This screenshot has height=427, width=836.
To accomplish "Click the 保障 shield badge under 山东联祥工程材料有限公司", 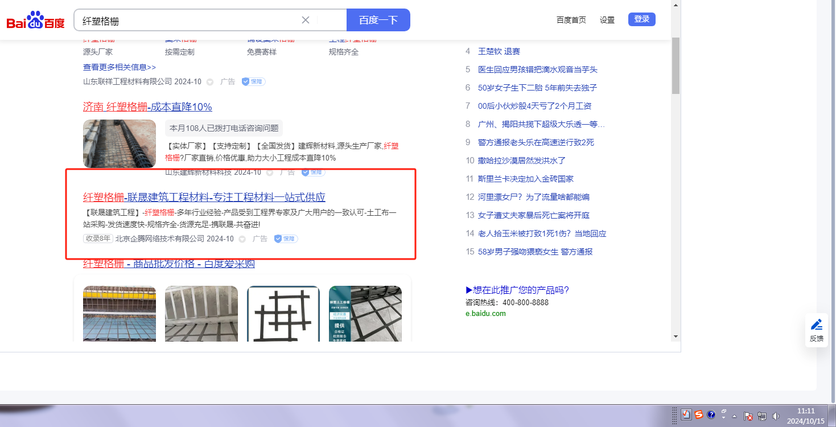I will [253, 81].
